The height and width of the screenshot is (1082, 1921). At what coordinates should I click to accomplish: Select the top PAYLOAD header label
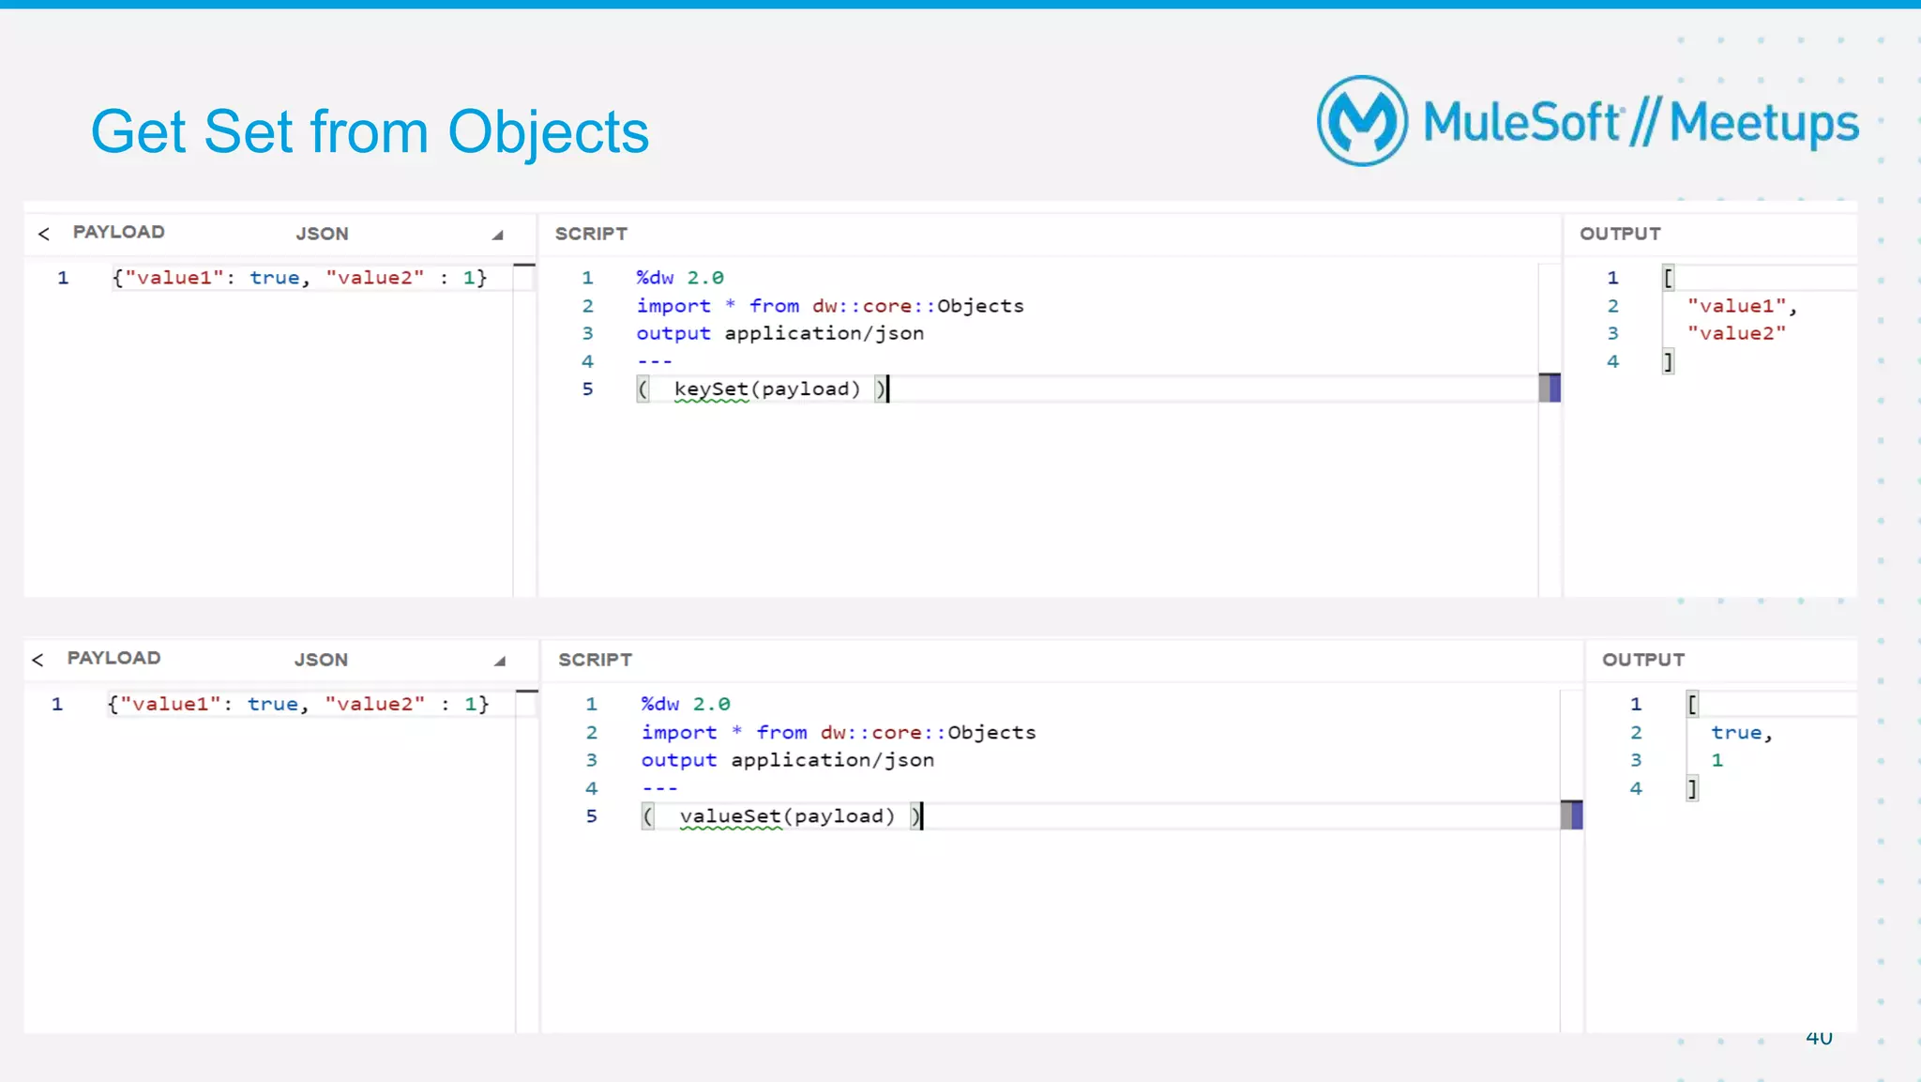[119, 232]
